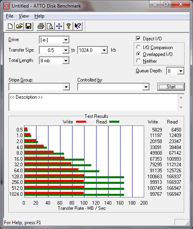
Task: Start the benchmark with the Start button
Action: click(x=171, y=87)
